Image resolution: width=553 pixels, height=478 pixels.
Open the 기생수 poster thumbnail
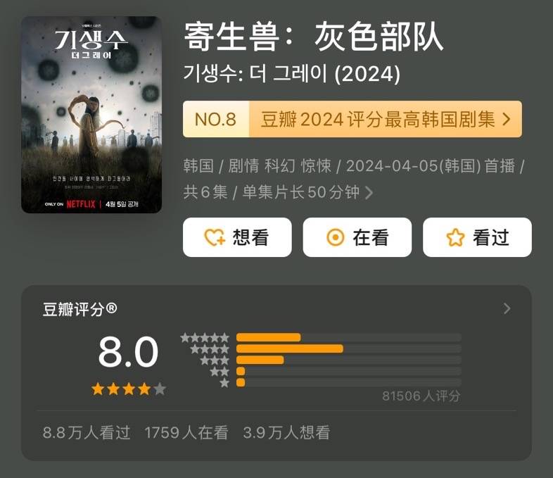tap(91, 115)
